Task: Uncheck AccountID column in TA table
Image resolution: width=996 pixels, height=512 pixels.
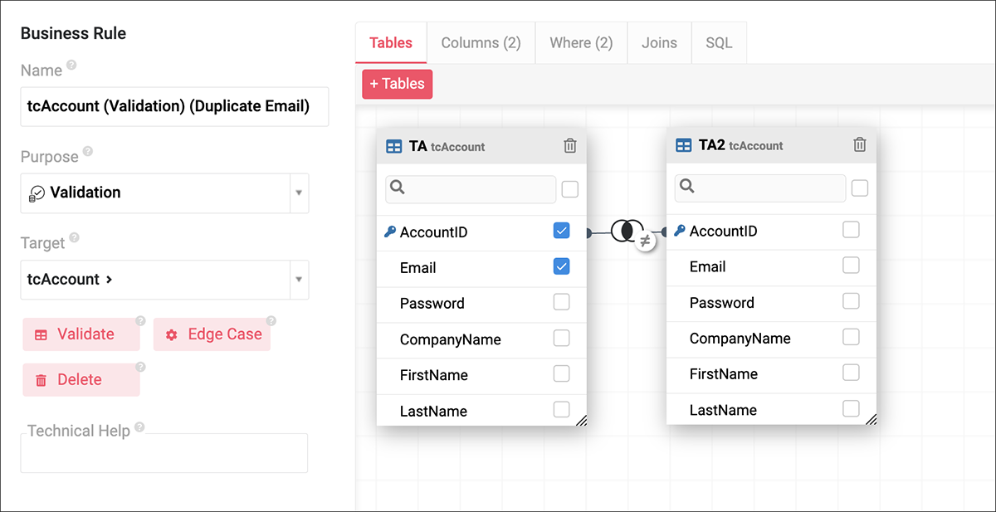Action: pos(561,231)
